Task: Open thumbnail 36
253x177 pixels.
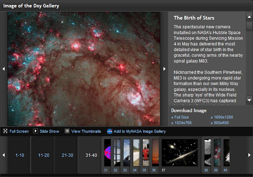Action: [x=155, y=153]
